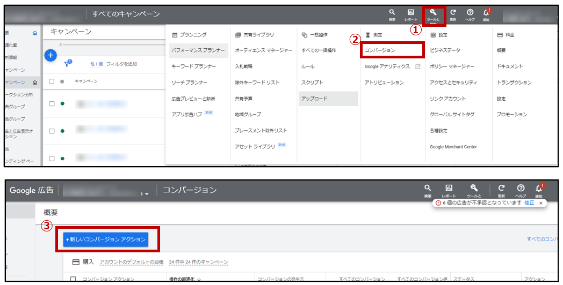Click external link icon next to Google アナリティクス
The width and height of the screenshot is (563, 285).
coord(417,66)
